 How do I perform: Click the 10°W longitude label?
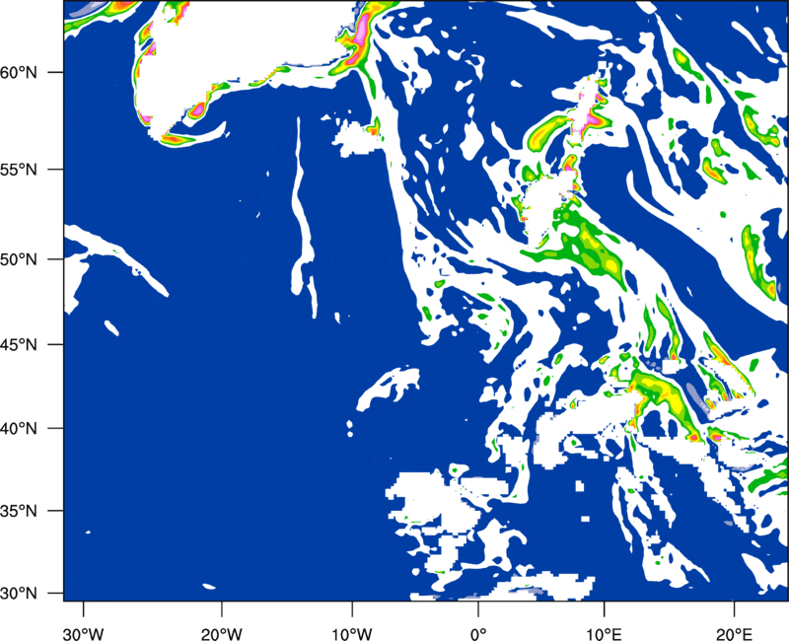[x=352, y=634]
